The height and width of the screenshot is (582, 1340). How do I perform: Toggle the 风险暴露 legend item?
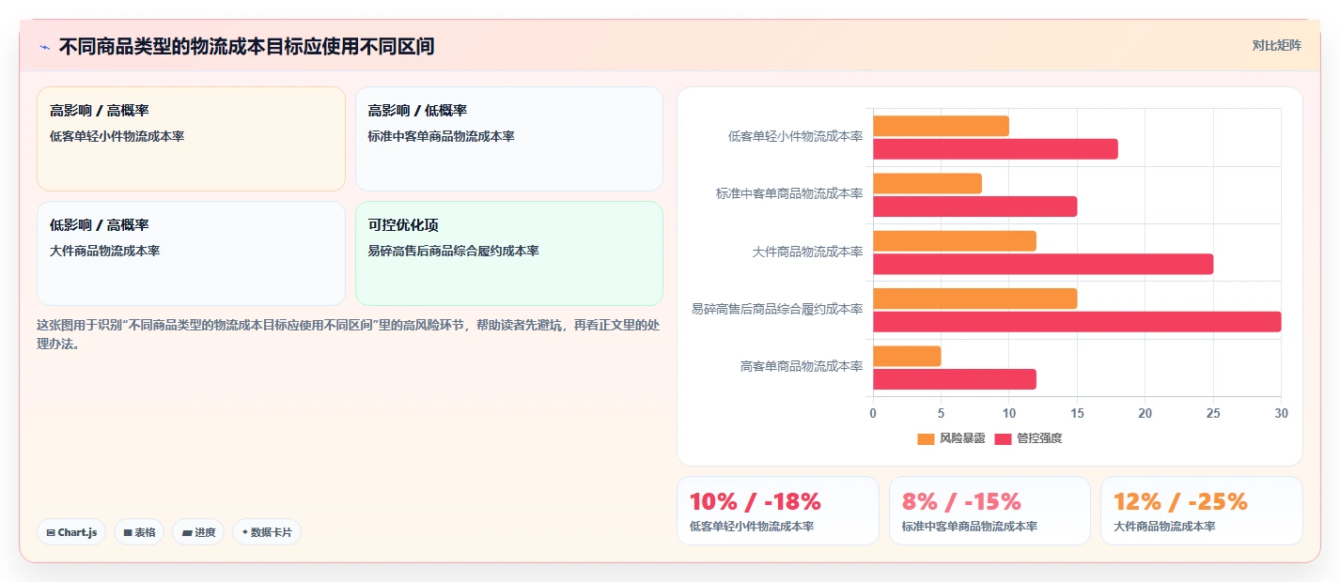click(951, 438)
